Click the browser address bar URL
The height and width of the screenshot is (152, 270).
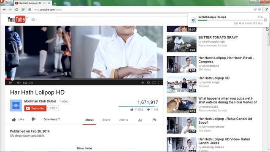[x=48, y=10]
